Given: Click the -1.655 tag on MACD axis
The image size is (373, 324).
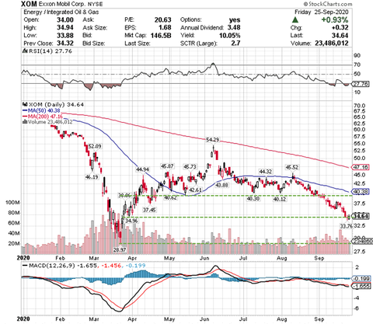Looking at the screenshot, I should (361, 286).
